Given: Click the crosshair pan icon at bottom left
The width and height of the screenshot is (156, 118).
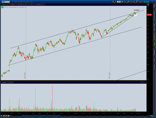Looking at the screenshot, I should pyautogui.click(x=2, y=116).
